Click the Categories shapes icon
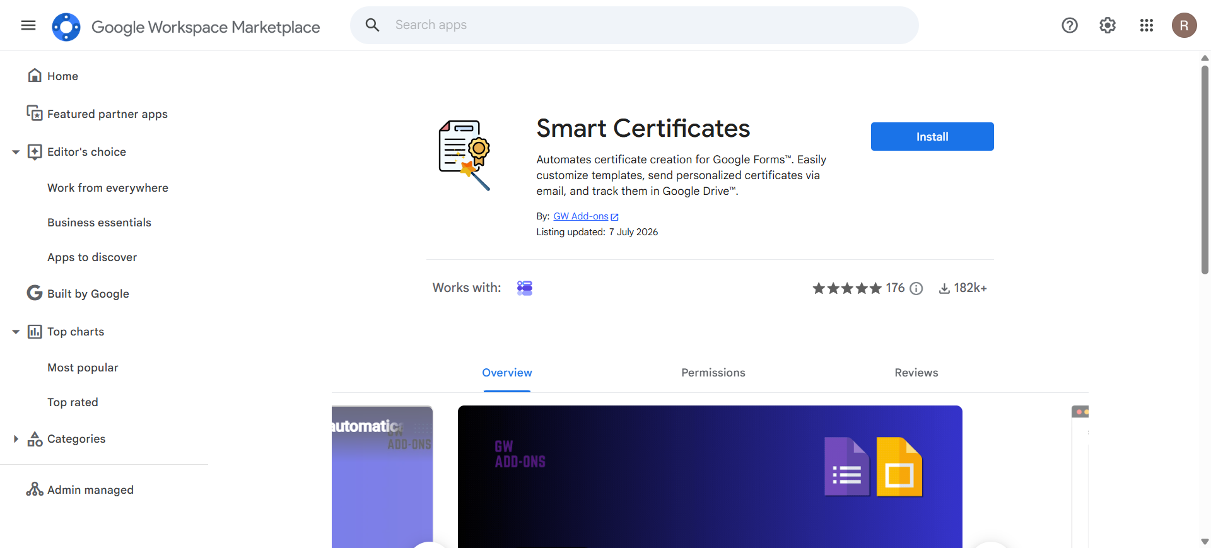Viewport: 1211px width, 548px height. click(35, 439)
